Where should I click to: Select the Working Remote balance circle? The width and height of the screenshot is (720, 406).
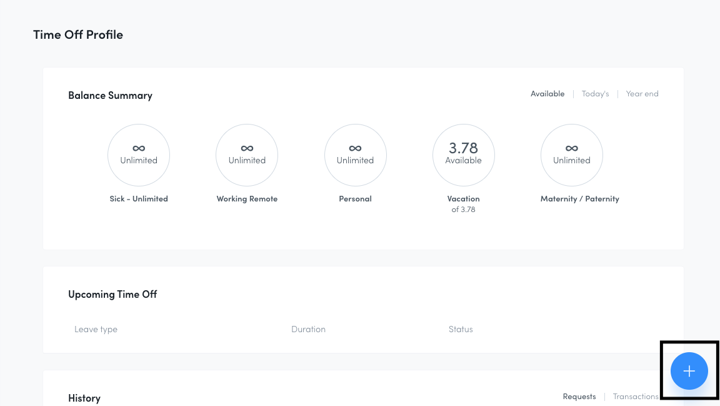[247, 155]
